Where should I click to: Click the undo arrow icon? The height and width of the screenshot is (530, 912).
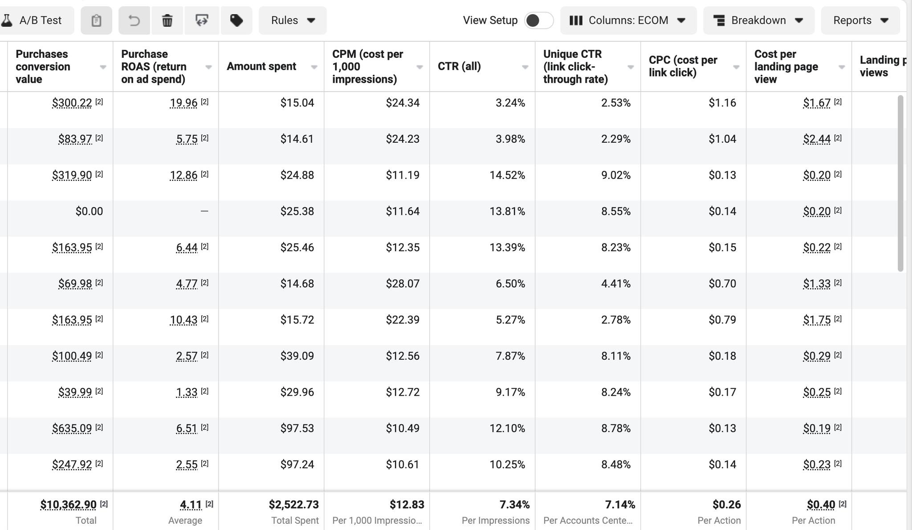(x=134, y=20)
